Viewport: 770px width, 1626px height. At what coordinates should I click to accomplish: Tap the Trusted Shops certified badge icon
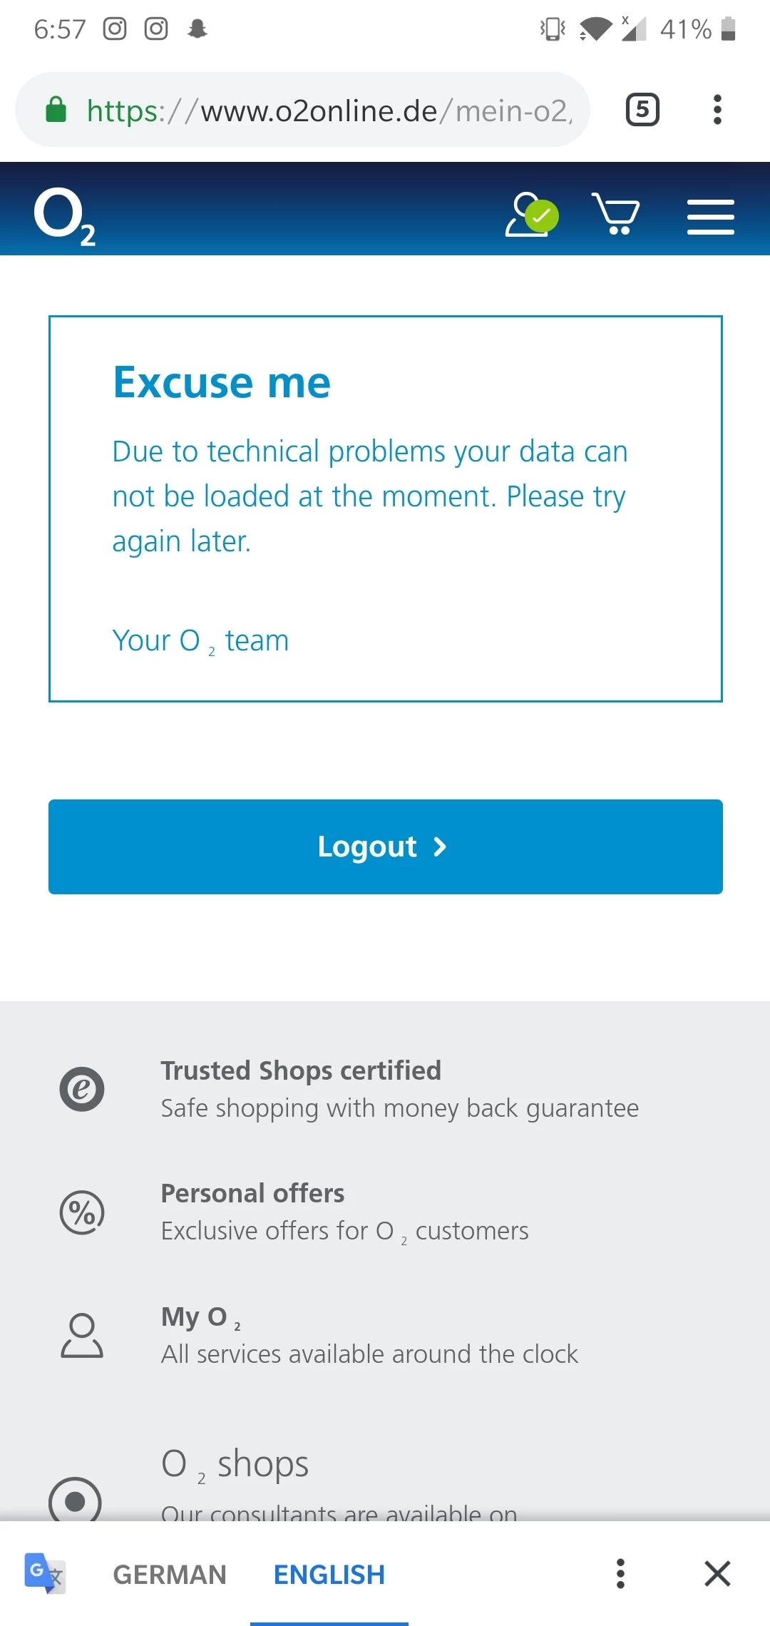click(x=82, y=1089)
